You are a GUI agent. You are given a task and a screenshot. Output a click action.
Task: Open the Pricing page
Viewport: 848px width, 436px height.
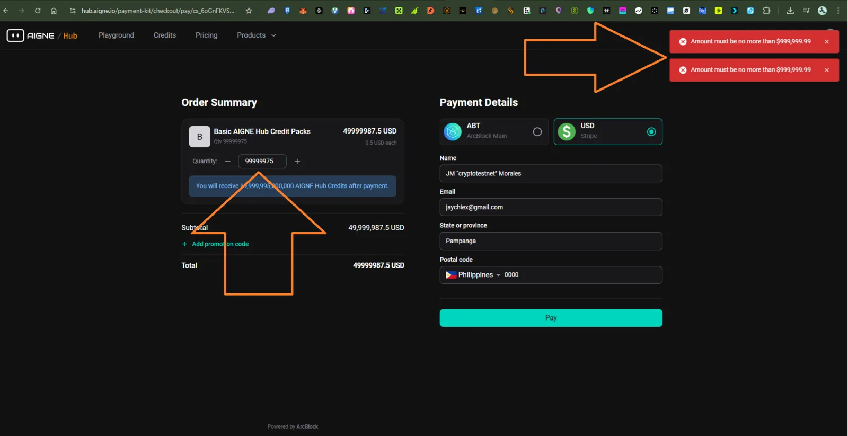click(x=207, y=35)
